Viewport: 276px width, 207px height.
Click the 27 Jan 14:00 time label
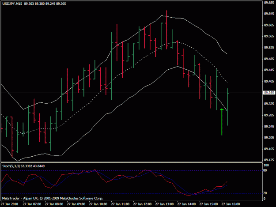[x=187, y=204]
